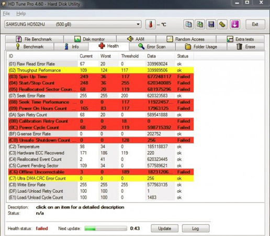The image size is (270, 236).
Task: Select the (C3) Hardware ECC Recovered row
Action: tap(101, 153)
